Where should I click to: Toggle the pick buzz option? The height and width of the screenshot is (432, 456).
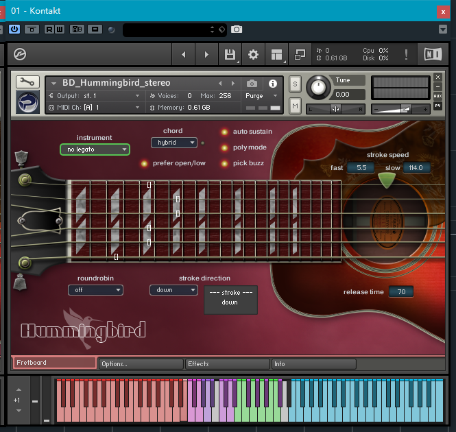tap(224, 163)
